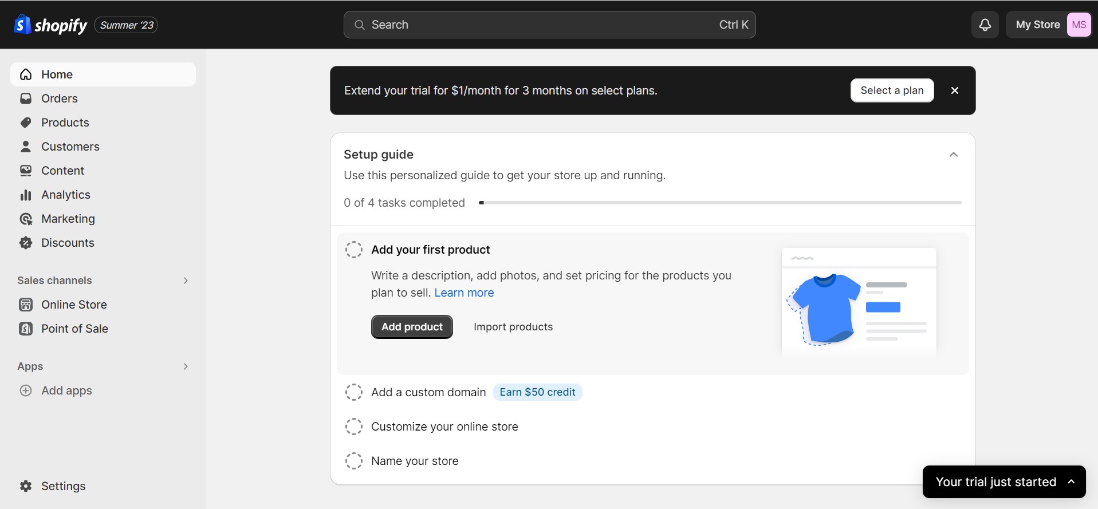The image size is (1098, 509).
Task: Click the Discounts badge icon
Action: (26, 243)
